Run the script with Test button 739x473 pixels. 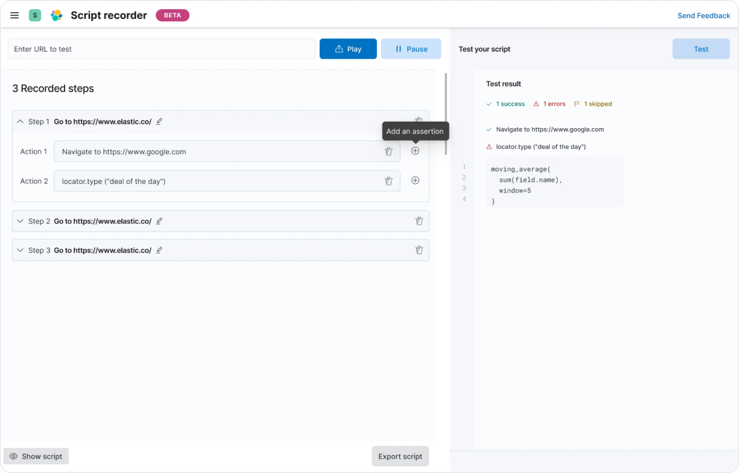click(x=701, y=49)
